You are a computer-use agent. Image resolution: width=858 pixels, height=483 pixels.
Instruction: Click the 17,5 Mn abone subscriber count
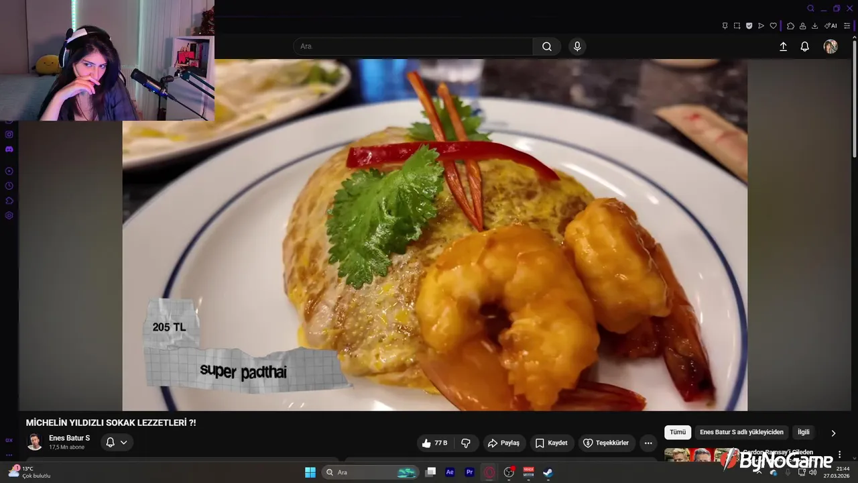pos(66,447)
